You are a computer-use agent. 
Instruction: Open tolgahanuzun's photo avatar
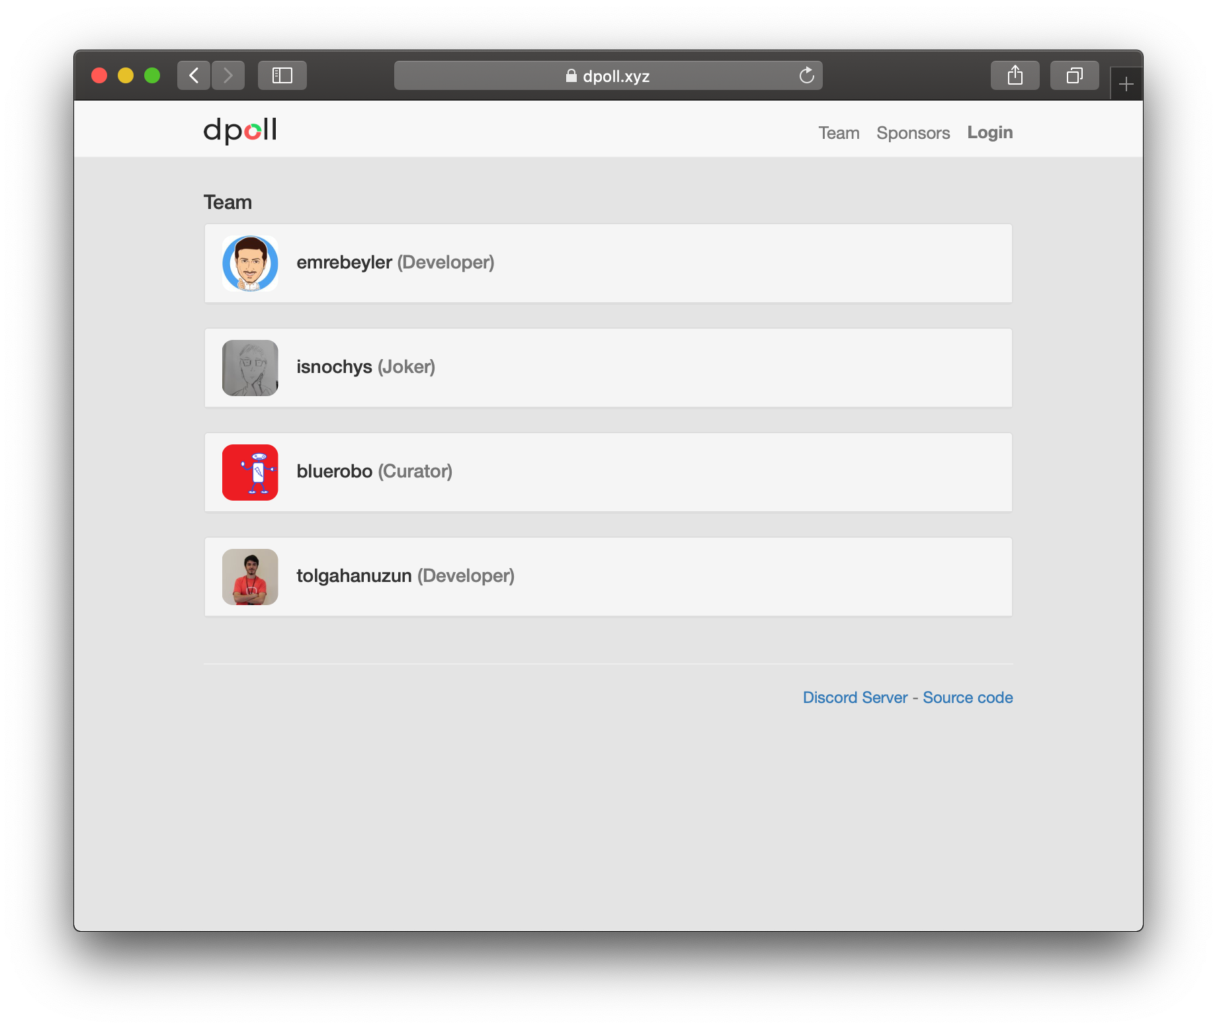tap(250, 577)
